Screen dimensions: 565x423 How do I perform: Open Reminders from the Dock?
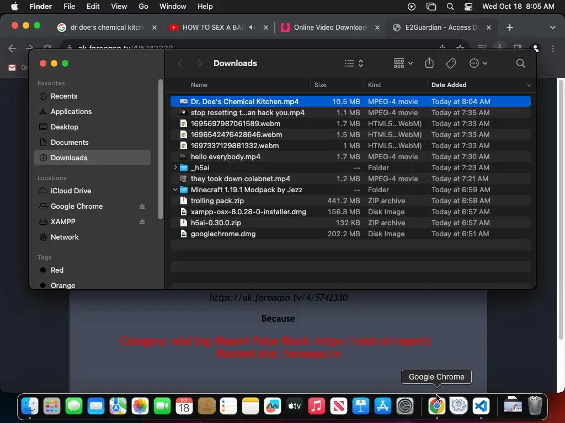pyautogui.click(x=228, y=406)
